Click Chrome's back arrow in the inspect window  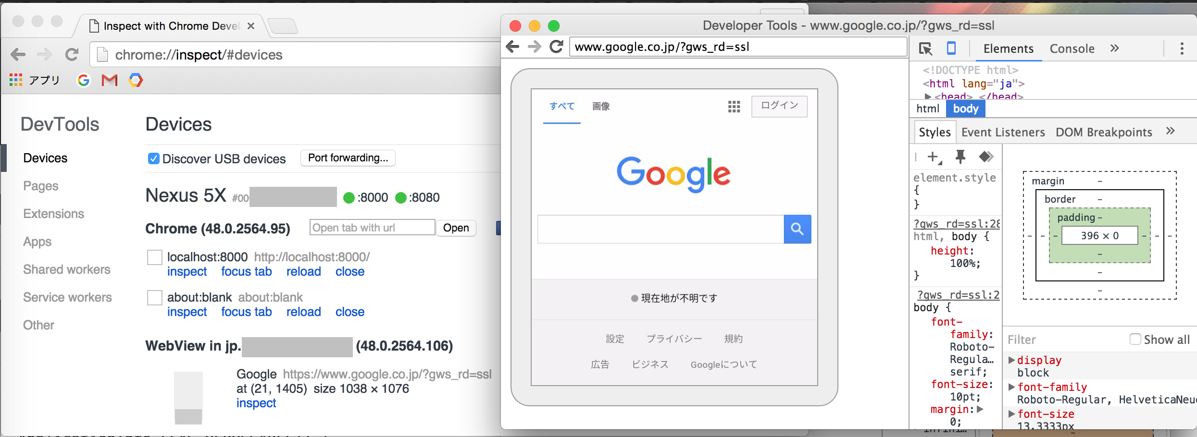[18, 55]
